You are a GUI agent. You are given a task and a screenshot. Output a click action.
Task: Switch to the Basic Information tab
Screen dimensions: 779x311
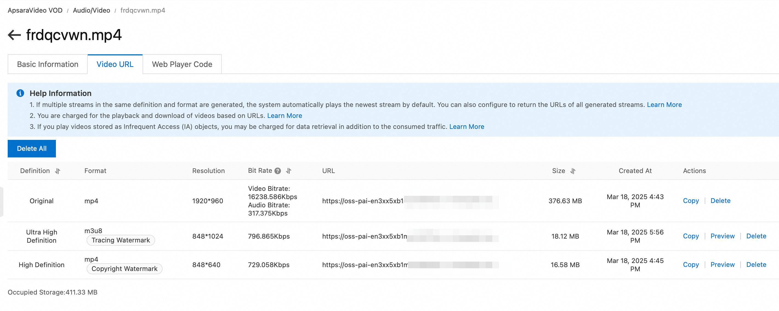pyautogui.click(x=47, y=64)
